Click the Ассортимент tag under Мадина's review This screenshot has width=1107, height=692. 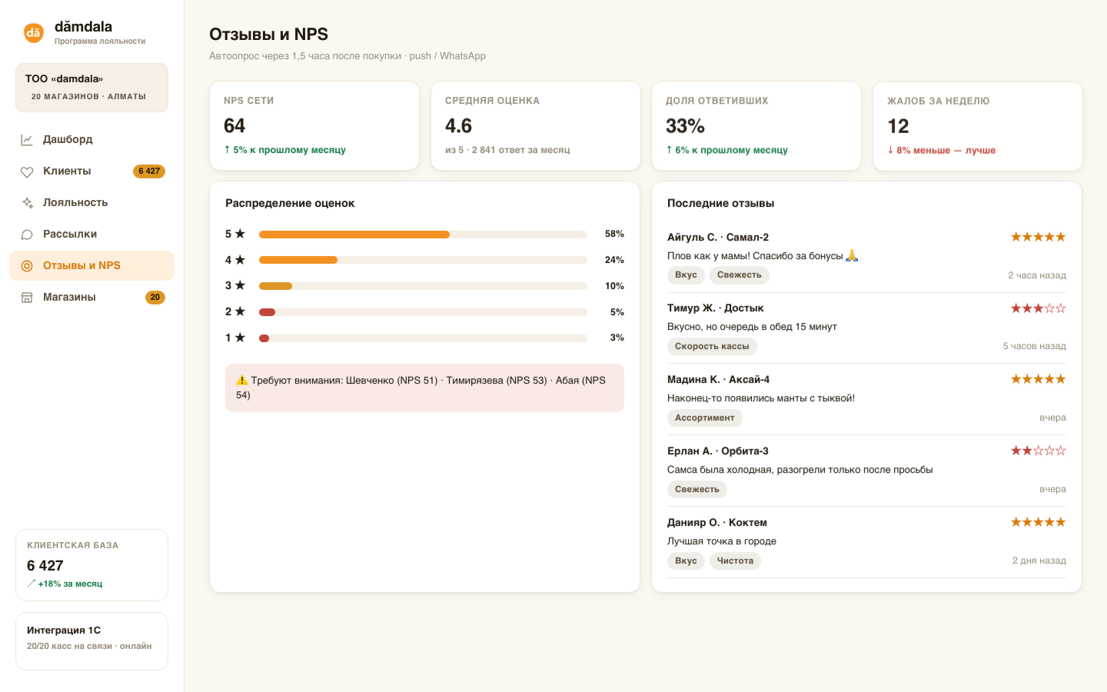(705, 418)
